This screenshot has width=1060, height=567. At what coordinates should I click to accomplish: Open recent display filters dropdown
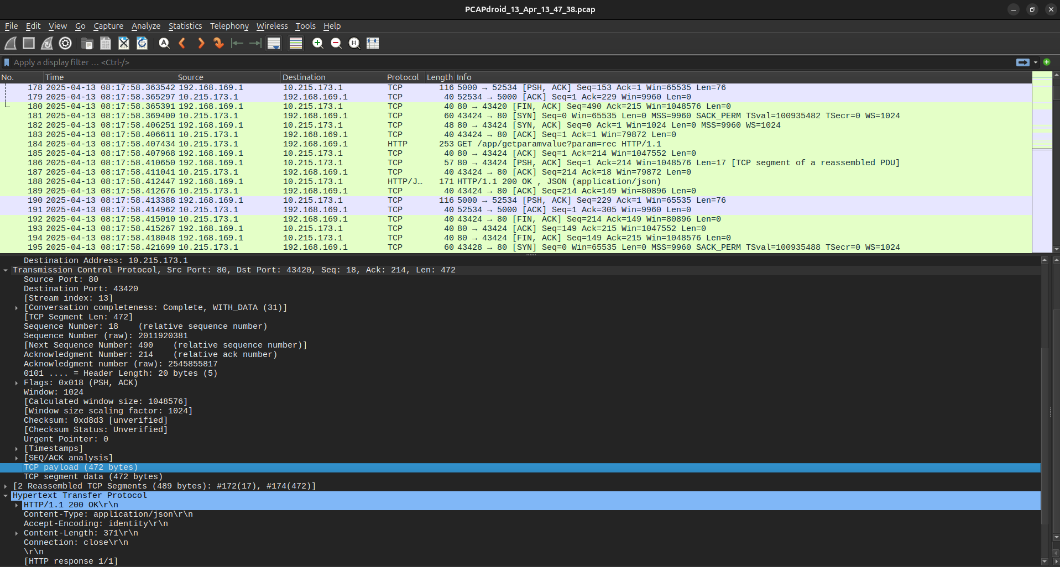1036,62
